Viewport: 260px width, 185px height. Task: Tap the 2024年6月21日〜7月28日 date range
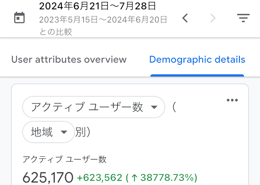97,6
